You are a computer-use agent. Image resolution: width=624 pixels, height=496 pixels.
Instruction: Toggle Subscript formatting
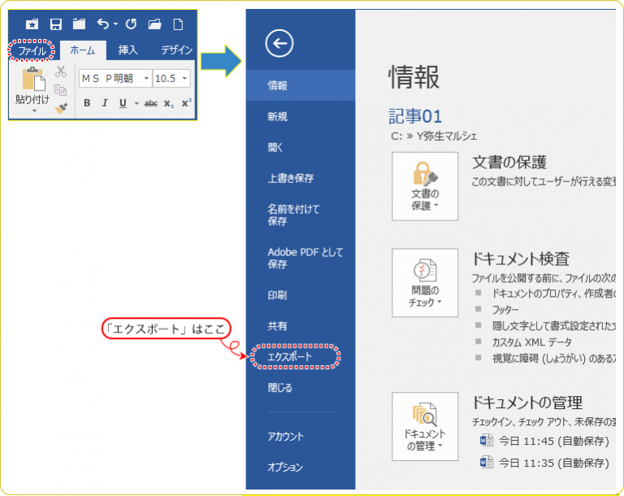[169, 103]
